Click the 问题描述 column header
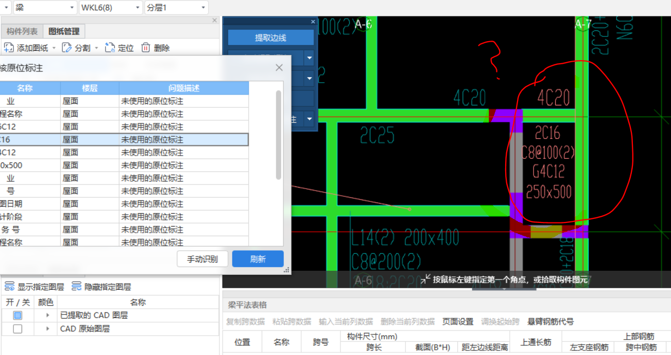Viewport: 671px width, 355px height. pyautogui.click(x=184, y=88)
